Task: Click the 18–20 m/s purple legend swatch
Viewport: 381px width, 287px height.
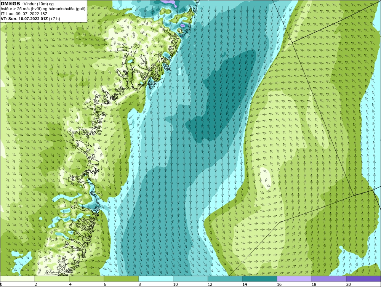Action: (x=329, y=279)
